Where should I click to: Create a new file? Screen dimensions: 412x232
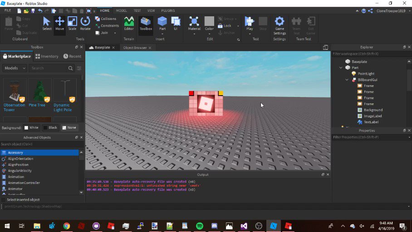pyautogui.click(x=19, y=11)
